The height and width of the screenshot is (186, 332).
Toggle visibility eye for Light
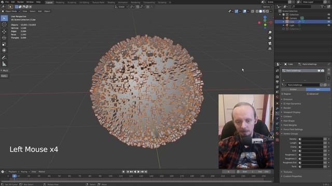(329, 25)
